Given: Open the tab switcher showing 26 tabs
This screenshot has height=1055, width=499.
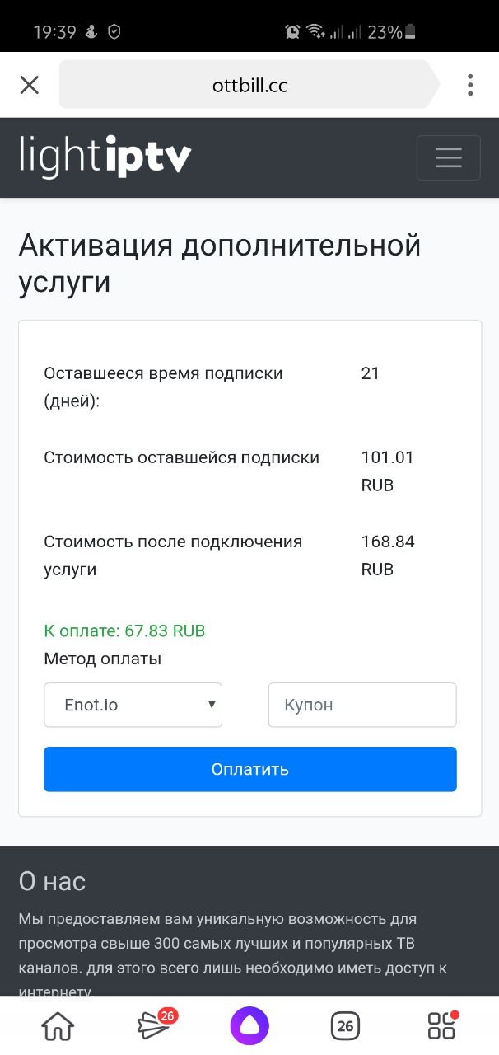Looking at the screenshot, I should click(x=345, y=1026).
